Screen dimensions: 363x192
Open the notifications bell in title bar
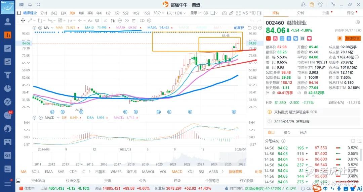point(30,4)
